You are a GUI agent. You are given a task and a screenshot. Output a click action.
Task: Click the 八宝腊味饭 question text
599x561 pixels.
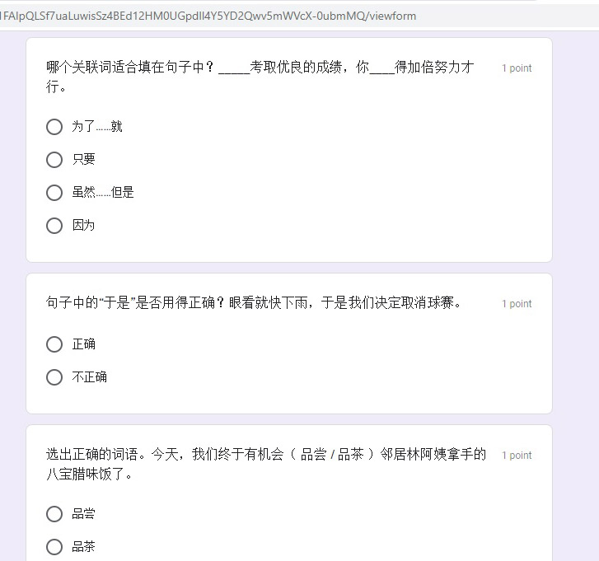click(x=266, y=464)
